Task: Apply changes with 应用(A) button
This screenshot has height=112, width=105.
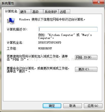Action: [93, 106]
